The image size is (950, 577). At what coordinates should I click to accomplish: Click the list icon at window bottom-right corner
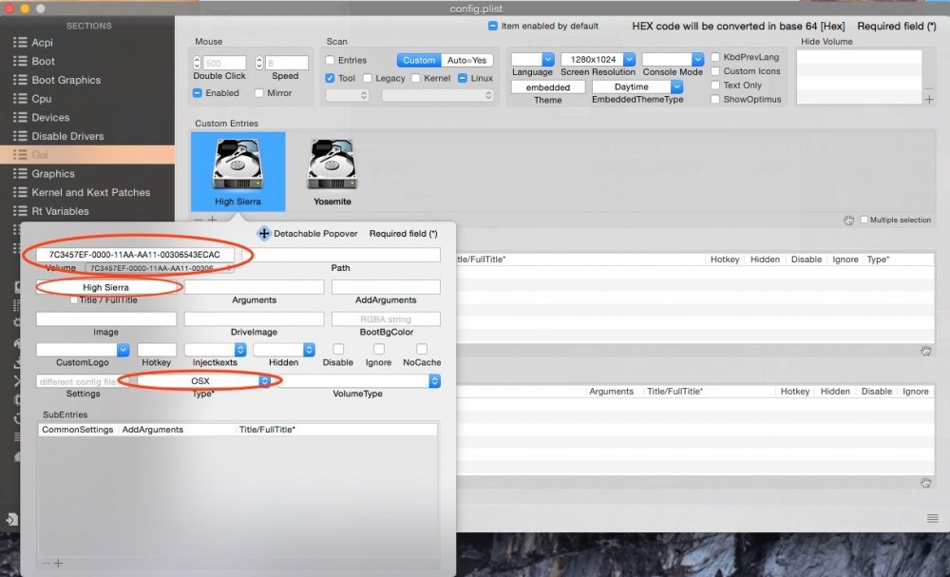[x=933, y=518]
